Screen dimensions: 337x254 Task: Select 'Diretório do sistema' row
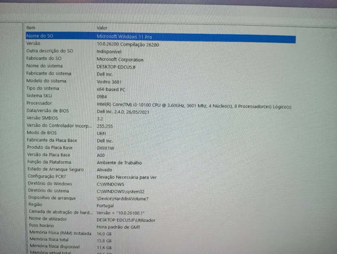[48, 191]
